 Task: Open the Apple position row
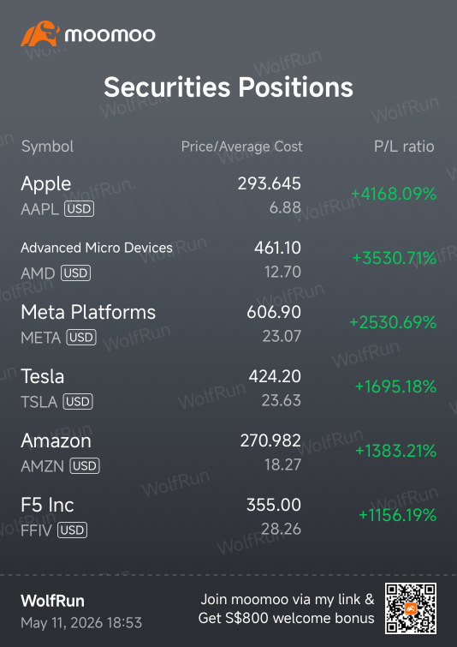(x=228, y=195)
